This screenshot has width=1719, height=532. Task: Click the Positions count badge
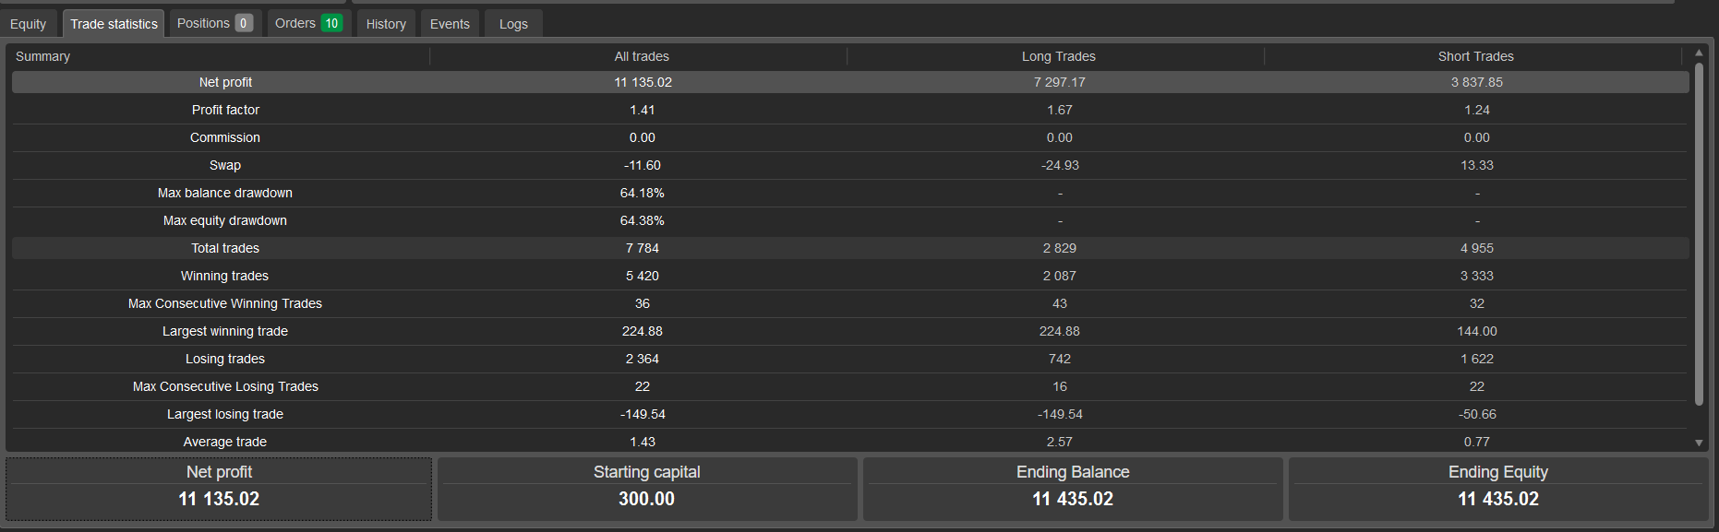tap(244, 23)
